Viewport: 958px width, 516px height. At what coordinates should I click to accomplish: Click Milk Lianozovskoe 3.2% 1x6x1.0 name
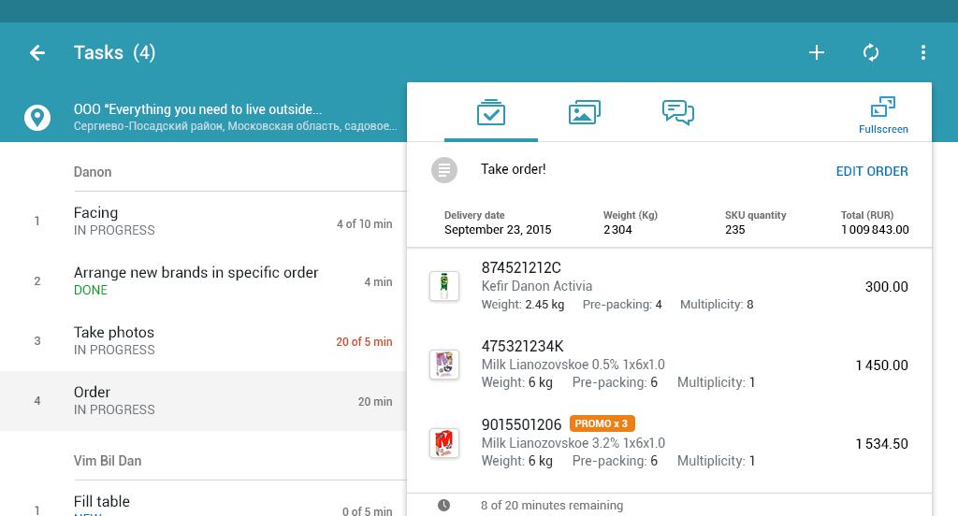tap(573, 443)
